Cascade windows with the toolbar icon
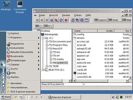This screenshot has height=100, width=133. tap(77, 20)
